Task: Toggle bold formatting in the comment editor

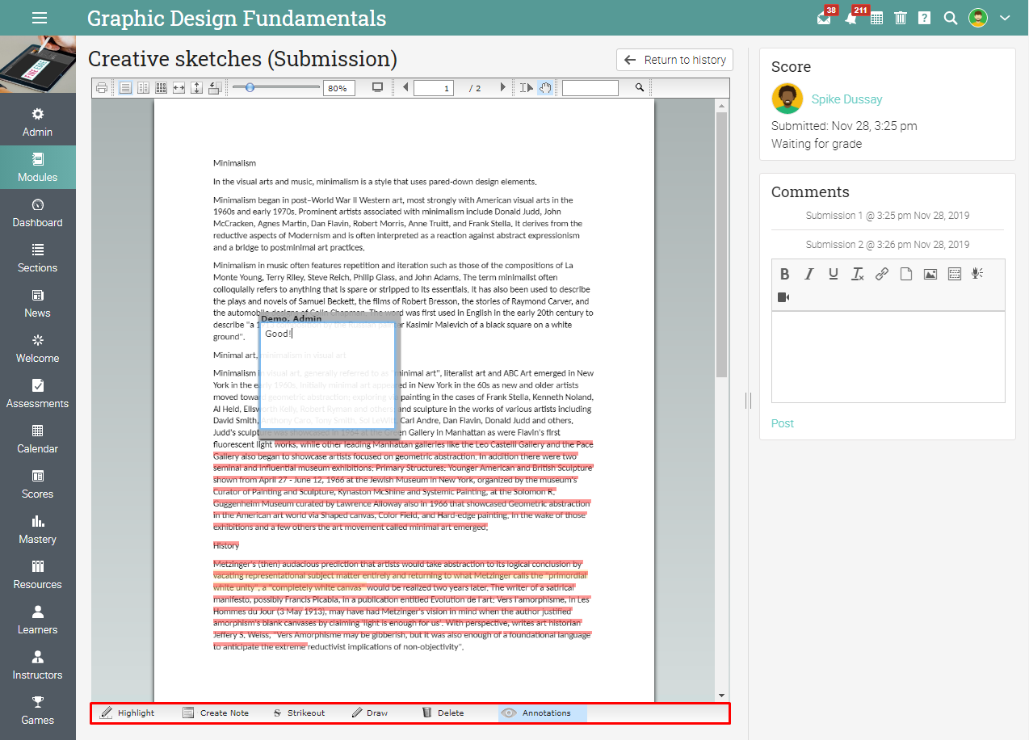Action: point(784,274)
